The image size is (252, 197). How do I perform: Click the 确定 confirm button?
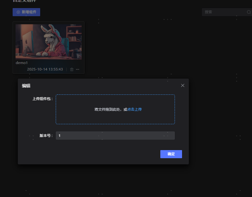click(x=171, y=154)
